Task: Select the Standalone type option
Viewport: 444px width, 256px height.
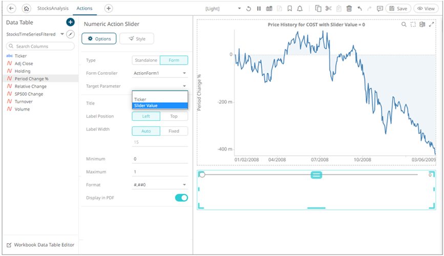Action: [x=146, y=60]
